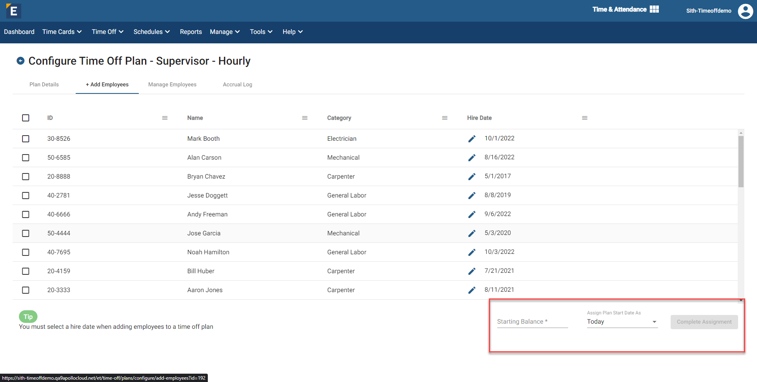Check the select-all checkbox in the header
The width and height of the screenshot is (757, 382).
26,118
